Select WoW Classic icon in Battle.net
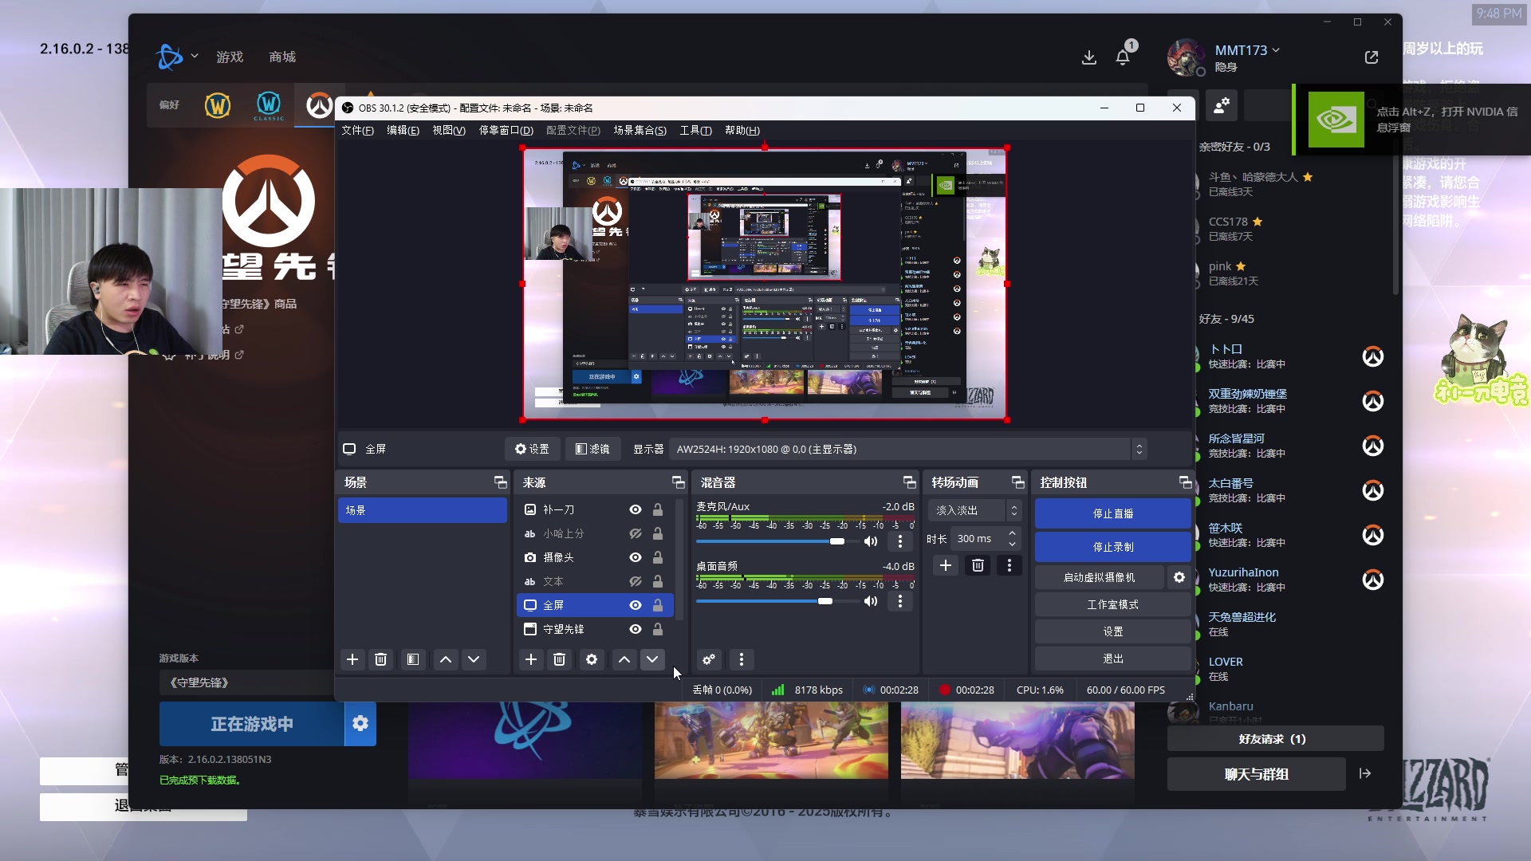 coord(269,105)
